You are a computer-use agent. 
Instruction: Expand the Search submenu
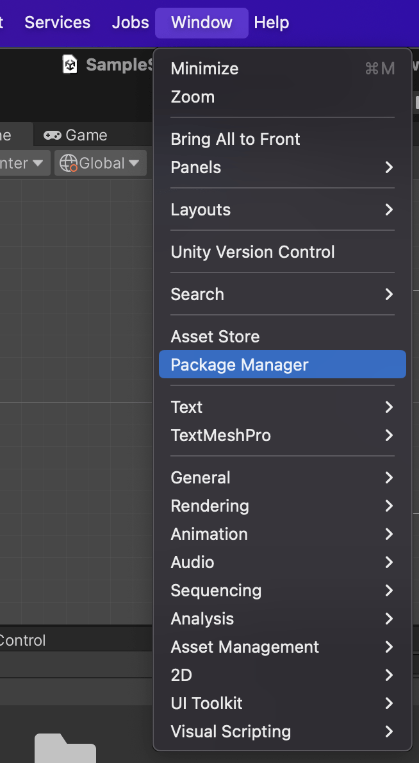point(283,294)
